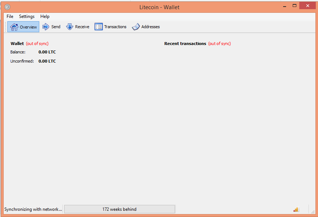318x217 pixels.
Task: Click the Send arrow icon
Action: pyautogui.click(x=46, y=27)
